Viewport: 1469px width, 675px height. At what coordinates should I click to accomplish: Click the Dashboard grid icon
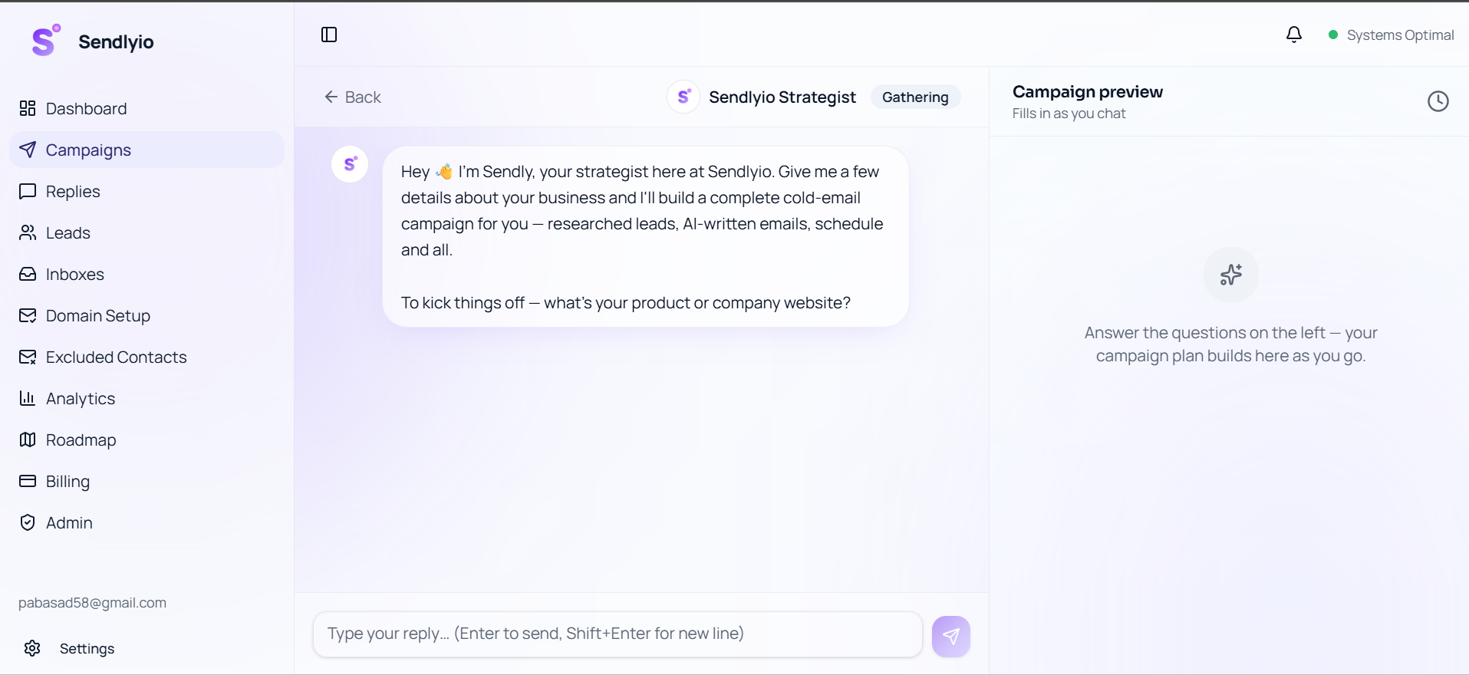click(x=28, y=108)
